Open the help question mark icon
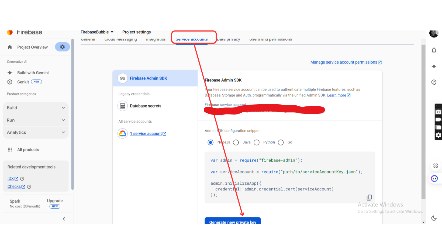This screenshot has height=249, width=442. pyautogui.click(x=434, y=82)
